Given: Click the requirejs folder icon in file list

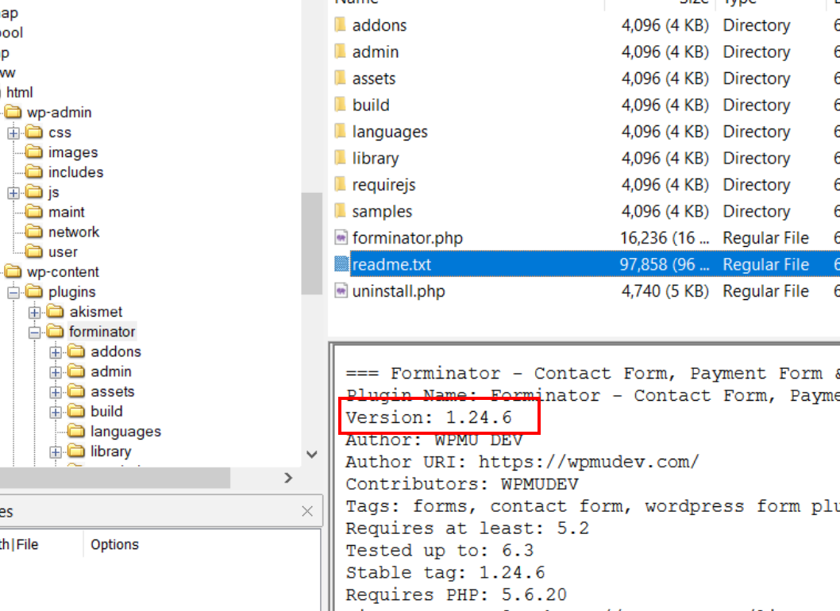Looking at the screenshot, I should click(x=341, y=185).
